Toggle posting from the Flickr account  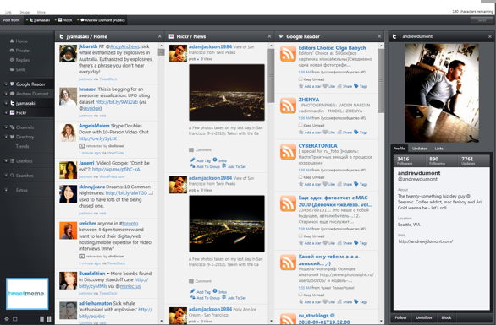[x=63, y=20]
